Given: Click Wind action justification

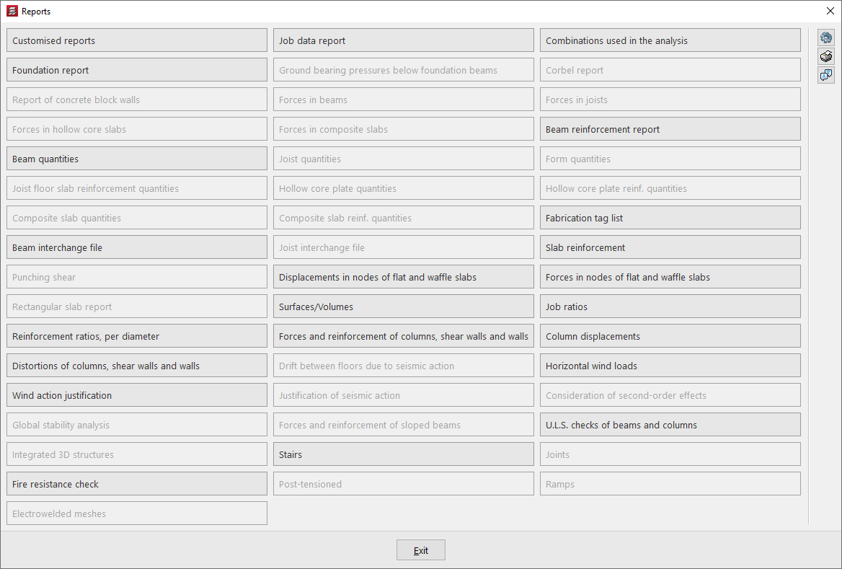Looking at the screenshot, I should (137, 395).
